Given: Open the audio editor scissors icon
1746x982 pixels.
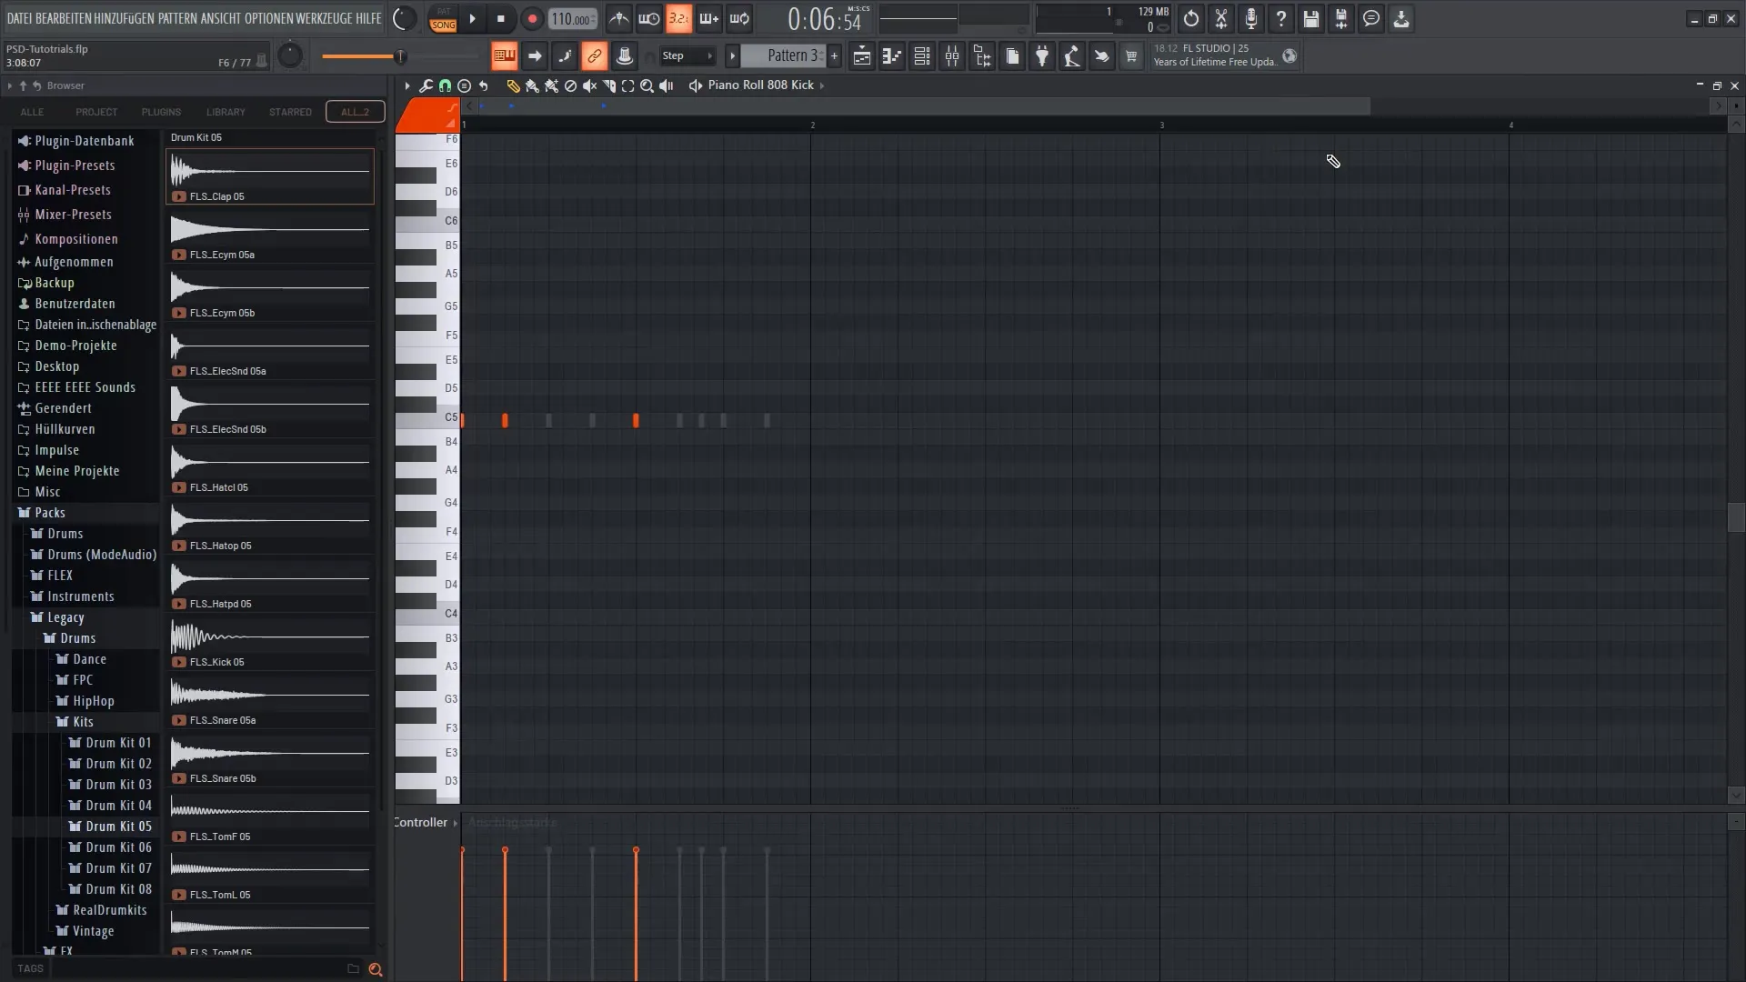Looking at the screenshot, I should (x=1221, y=19).
